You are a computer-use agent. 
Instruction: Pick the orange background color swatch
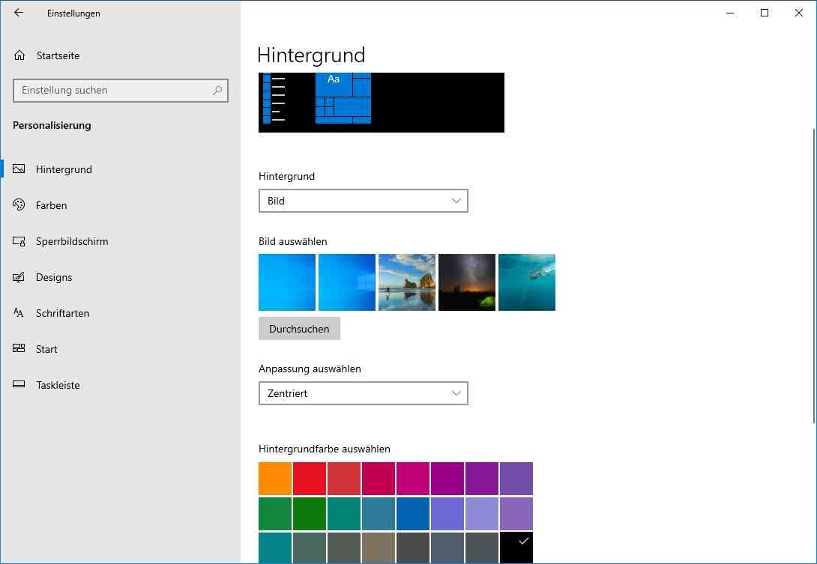pyautogui.click(x=275, y=479)
